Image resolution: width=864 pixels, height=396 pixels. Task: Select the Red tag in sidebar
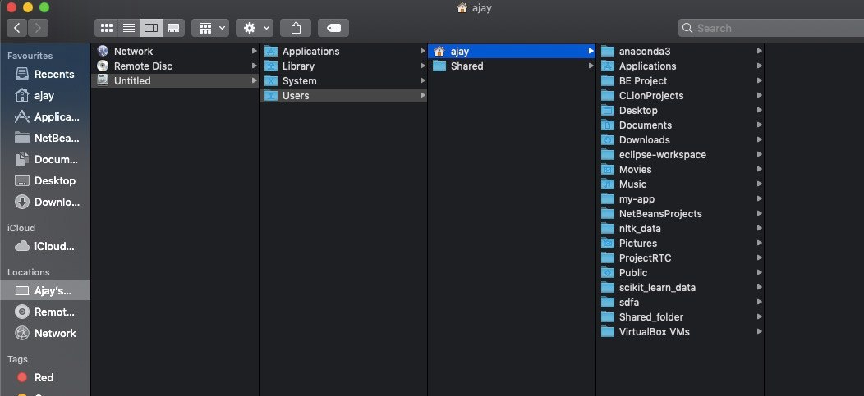45,377
